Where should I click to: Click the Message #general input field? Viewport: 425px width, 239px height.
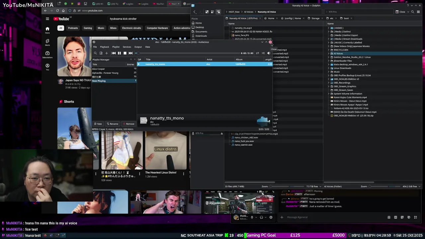point(335,217)
